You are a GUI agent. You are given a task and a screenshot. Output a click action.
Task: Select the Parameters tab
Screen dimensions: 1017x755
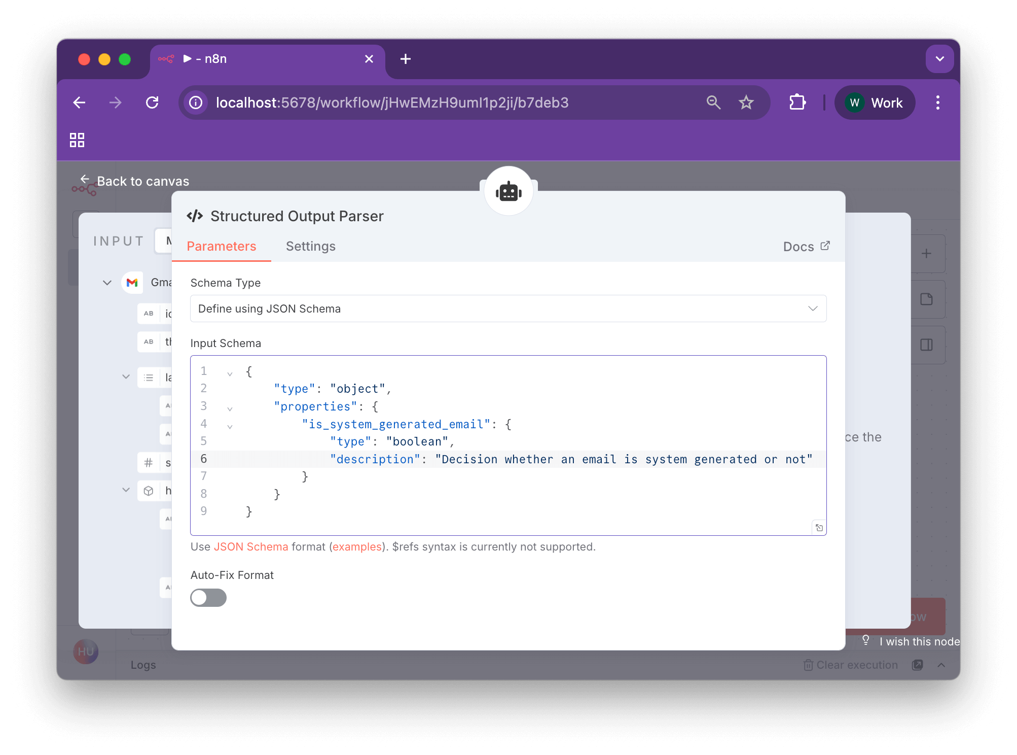221,246
